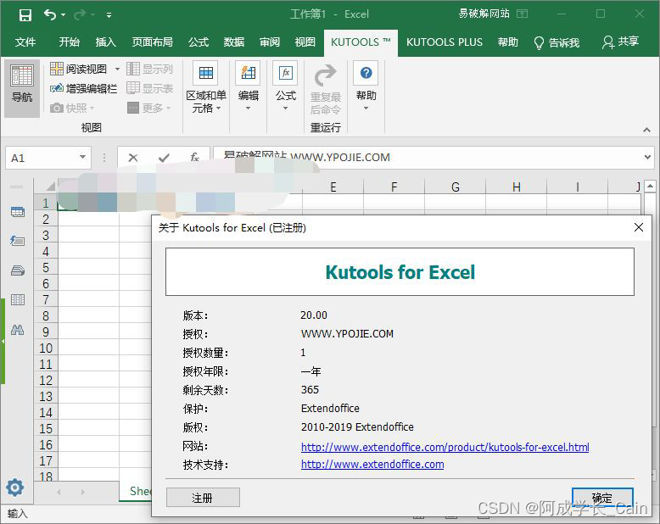Click the 阅读视图 reading layout icon
This screenshot has width=660, height=524.
pos(57,69)
